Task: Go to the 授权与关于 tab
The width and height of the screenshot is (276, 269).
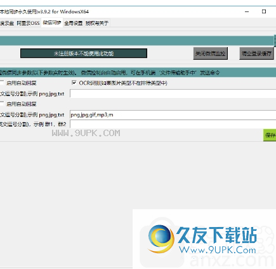Action: coord(97,23)
